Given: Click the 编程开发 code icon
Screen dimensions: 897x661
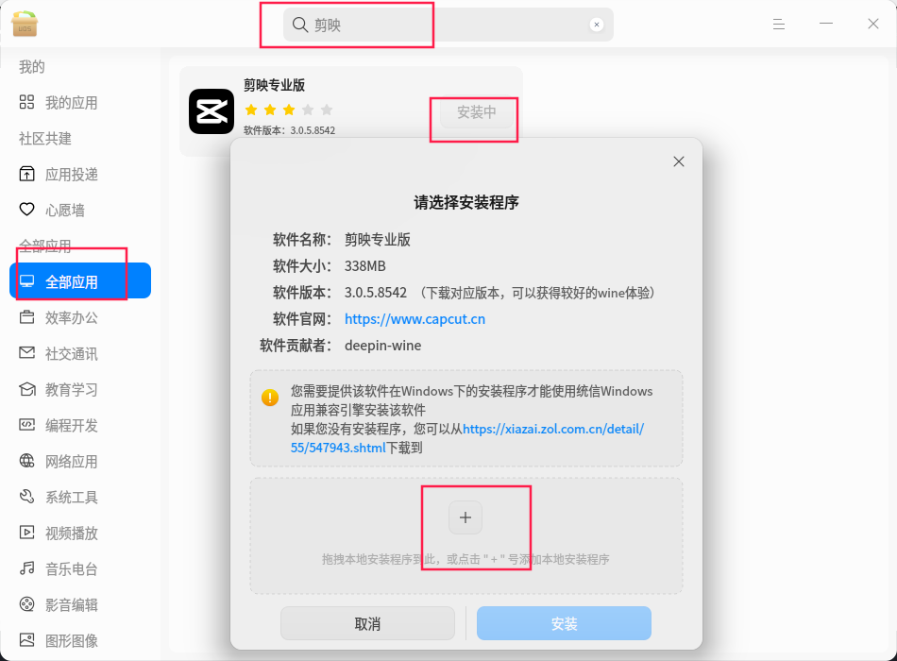Looking at the screenshot, I should (x=26, y=425).
